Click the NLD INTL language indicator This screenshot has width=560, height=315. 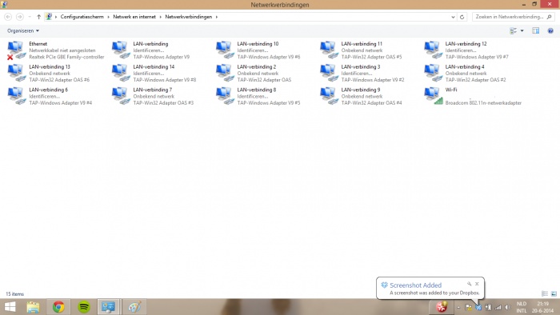[522, 307]
